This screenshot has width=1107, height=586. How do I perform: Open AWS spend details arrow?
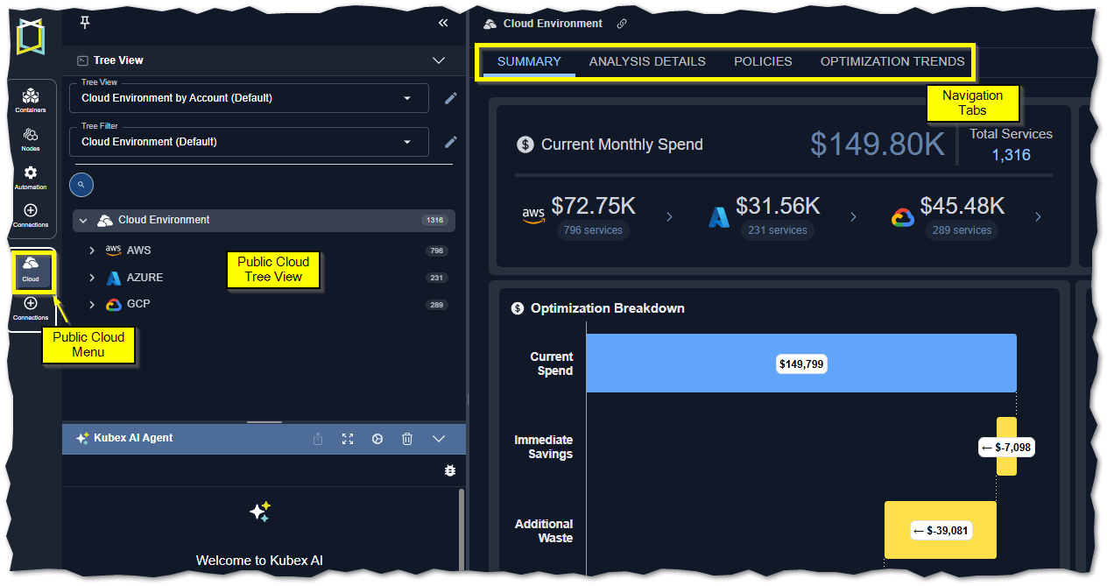670,216
